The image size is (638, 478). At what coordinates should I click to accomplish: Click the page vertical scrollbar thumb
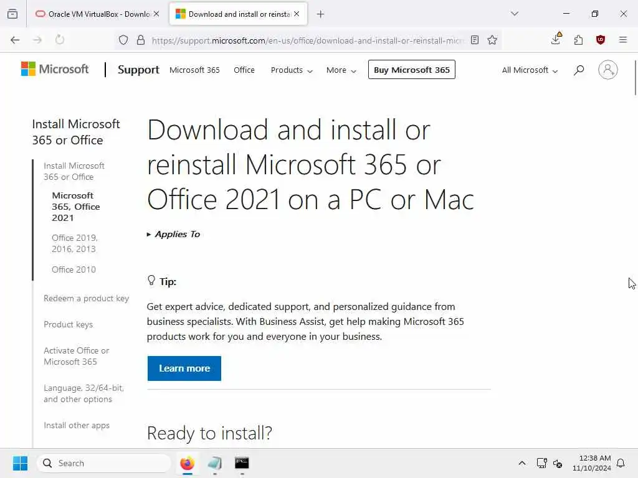tap(635, 77)
